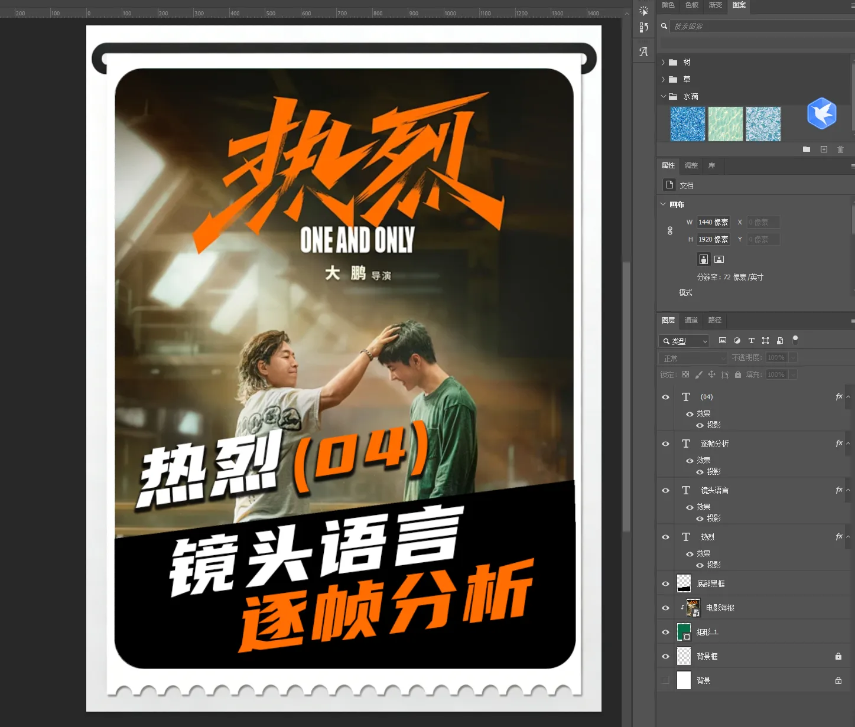Collapse effects of the 镜头语言 layer
The image size is (855, 727).
[849, 490]
